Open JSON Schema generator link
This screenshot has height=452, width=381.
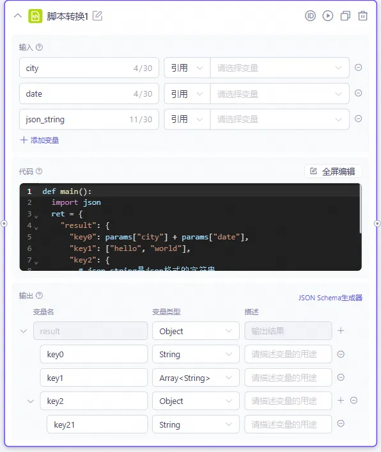click(330, 298)
